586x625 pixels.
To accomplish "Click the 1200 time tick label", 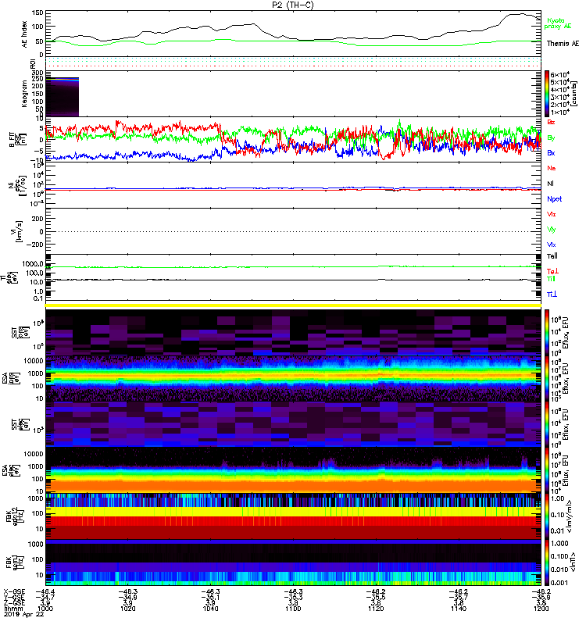I will [541, 609].
